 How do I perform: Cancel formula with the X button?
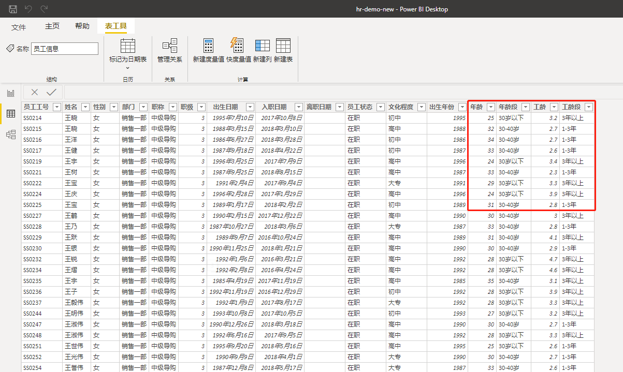(x=35, y=92)
